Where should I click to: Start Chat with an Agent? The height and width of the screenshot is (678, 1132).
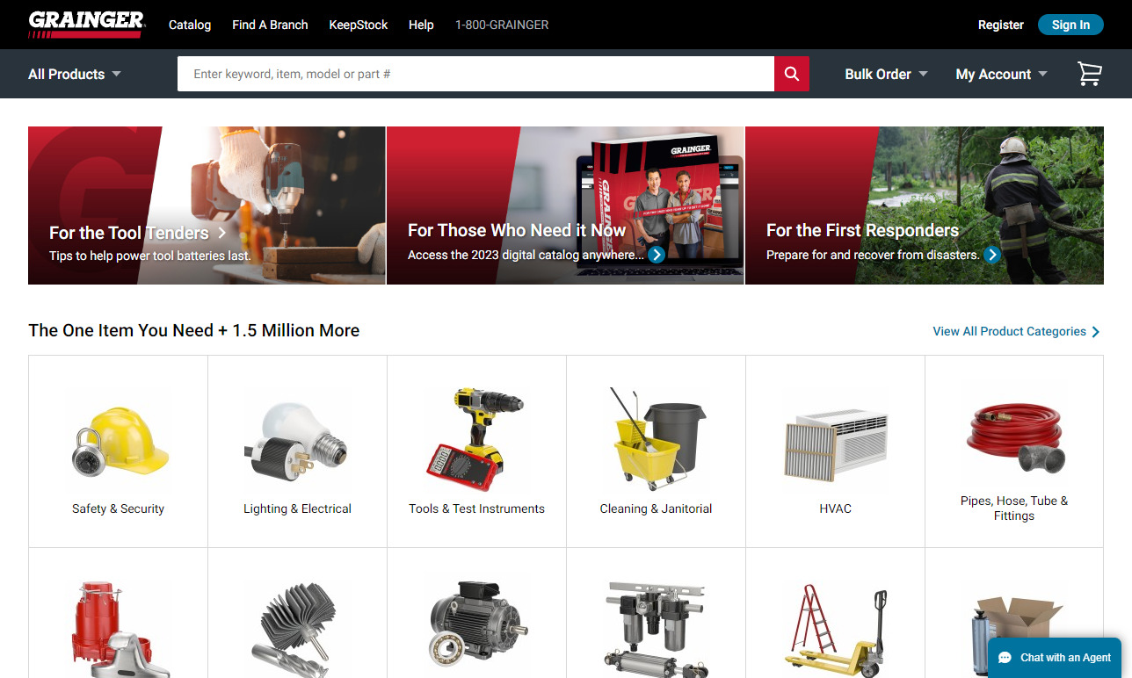click(x=1055, y=657)
